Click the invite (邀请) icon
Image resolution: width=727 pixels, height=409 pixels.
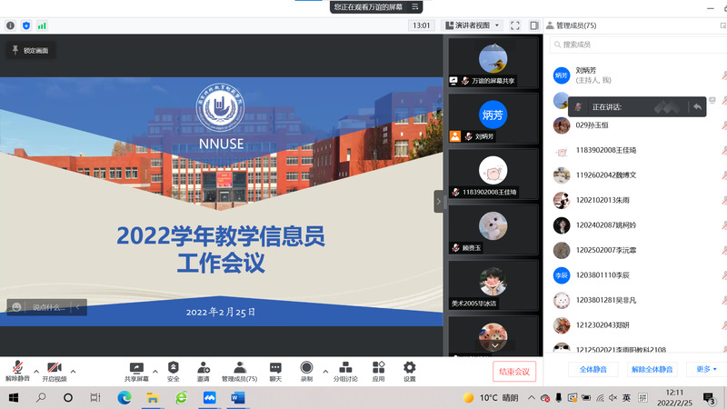pos(203,368)
